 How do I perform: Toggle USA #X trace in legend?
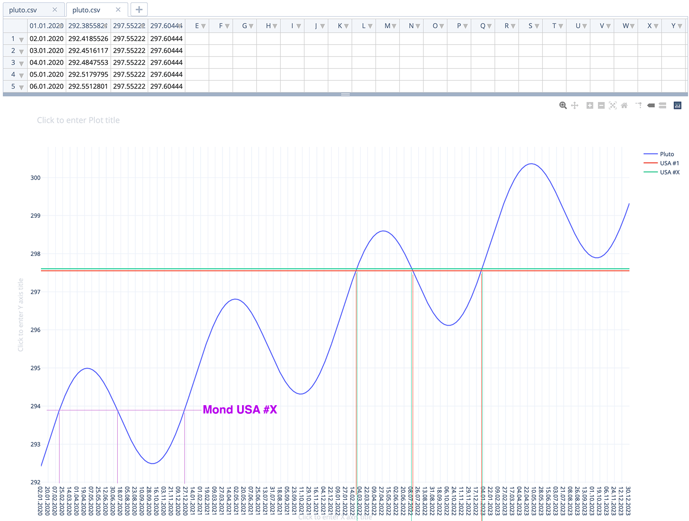(661, 172)
